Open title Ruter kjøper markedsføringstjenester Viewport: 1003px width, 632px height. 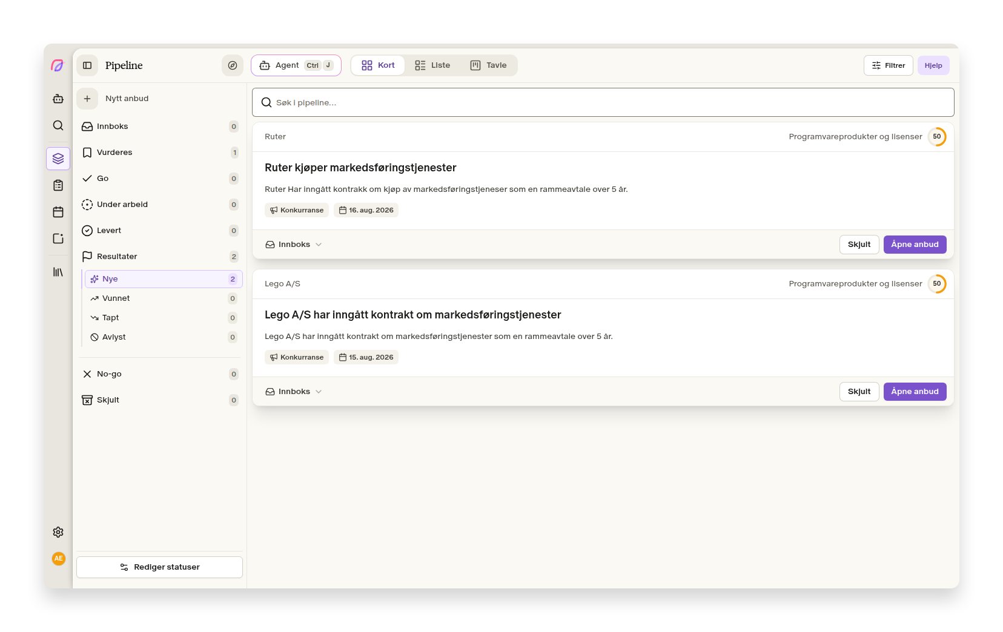coord(360,168)
